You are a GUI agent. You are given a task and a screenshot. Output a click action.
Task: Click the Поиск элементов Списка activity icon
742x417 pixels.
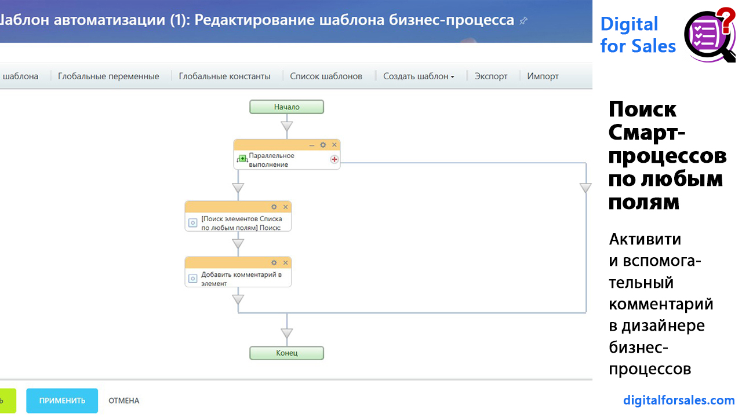[x=193, y=222]
